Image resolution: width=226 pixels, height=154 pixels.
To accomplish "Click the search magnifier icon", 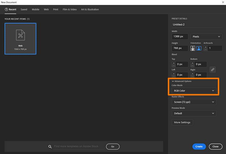I will click(50, 147).
